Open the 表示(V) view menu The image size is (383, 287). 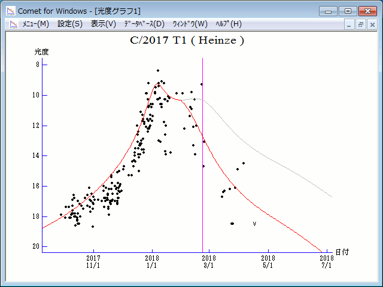104,24
